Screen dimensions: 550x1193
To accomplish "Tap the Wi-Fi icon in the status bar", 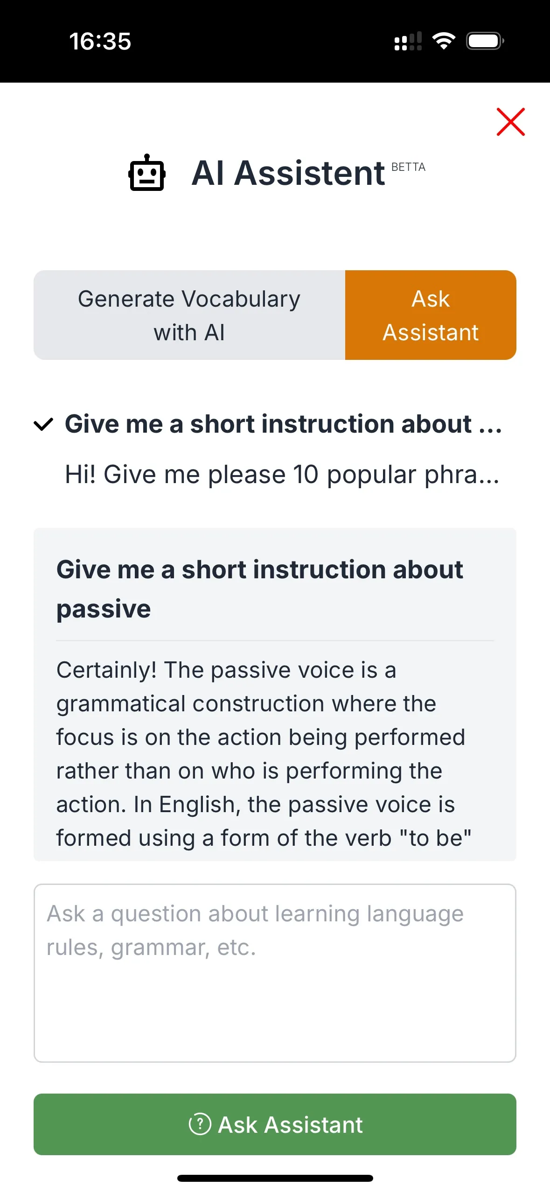I will [444, 41].
